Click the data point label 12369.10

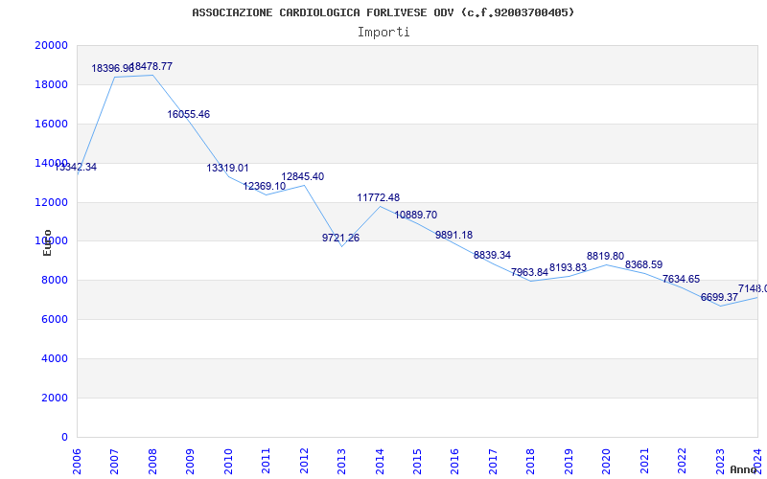265,186
